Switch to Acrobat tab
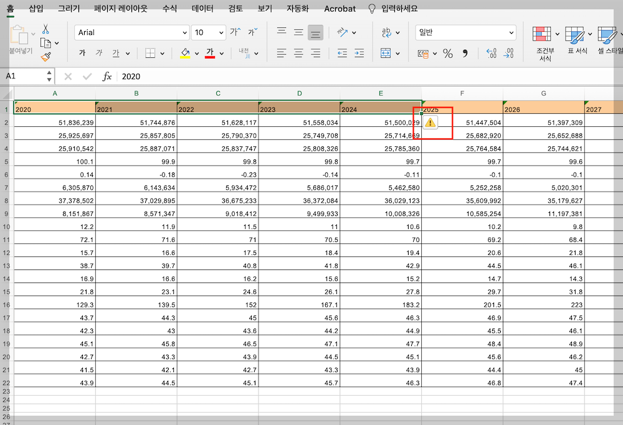 340,9
